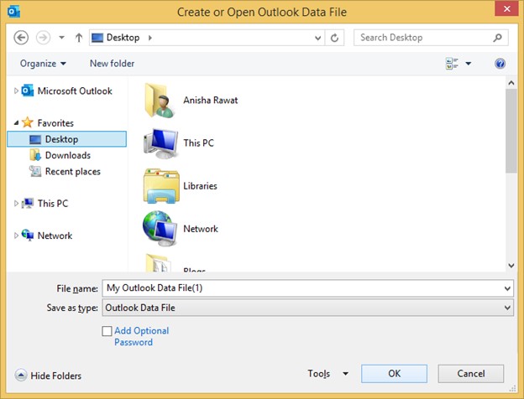Open the Organize menu
Viewport: 524px width, 399px height.
click(43, 64)
